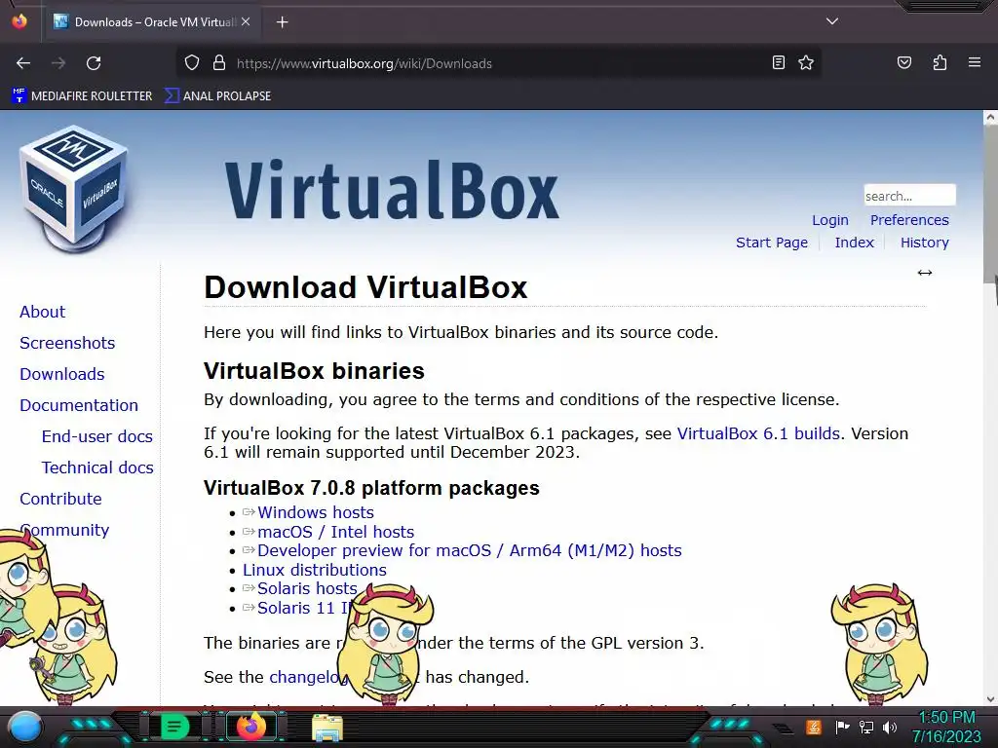Open the Extensions puzzle icon
Image resolution: width=998 pixels, height=748 pixels.
[940, 63]
